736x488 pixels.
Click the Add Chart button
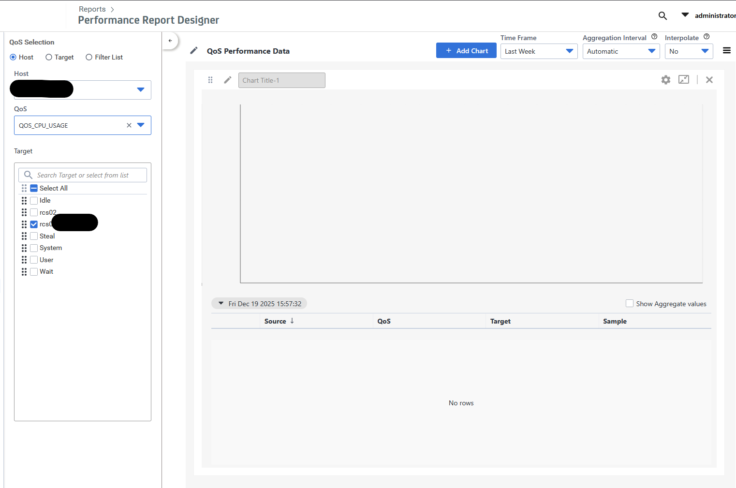466,51
